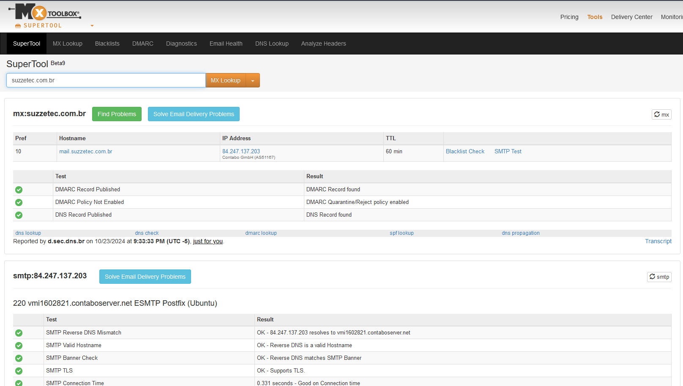The image size is (683, 386).
Task: Expand the MX Lookup dropdown arrow
Action: pos(253,81)
